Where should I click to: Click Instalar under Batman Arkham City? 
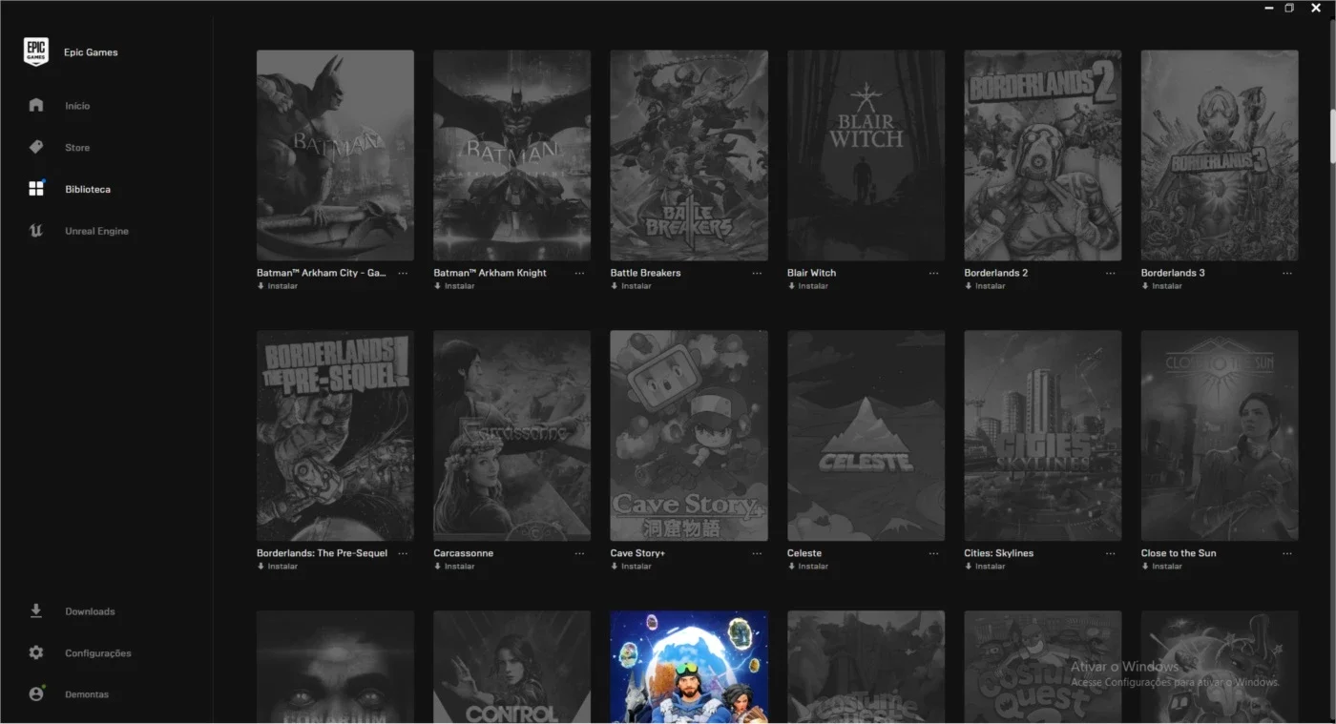pos(282,286)
